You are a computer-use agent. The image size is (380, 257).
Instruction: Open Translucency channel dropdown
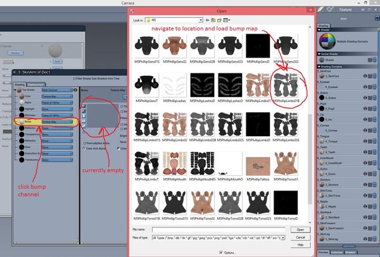tap(57, 160)
